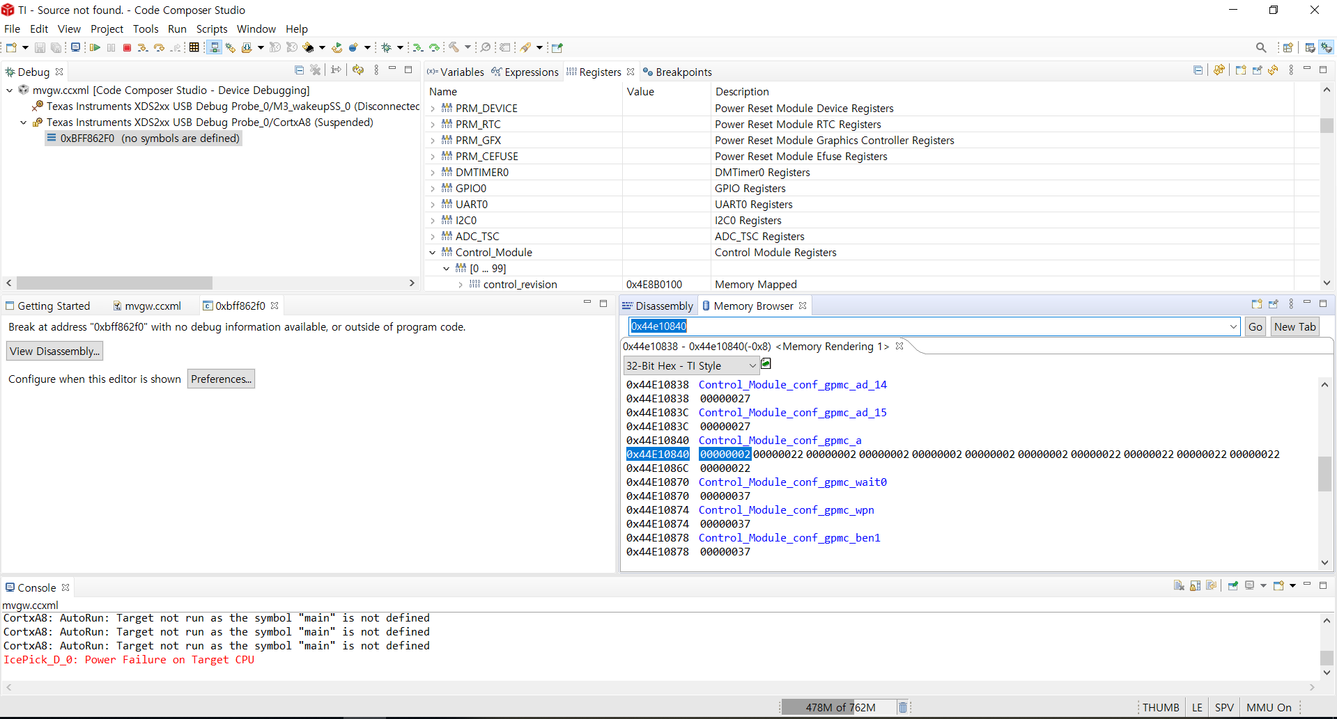Open the Registers view menu (three dots)

click(1290, 70)
